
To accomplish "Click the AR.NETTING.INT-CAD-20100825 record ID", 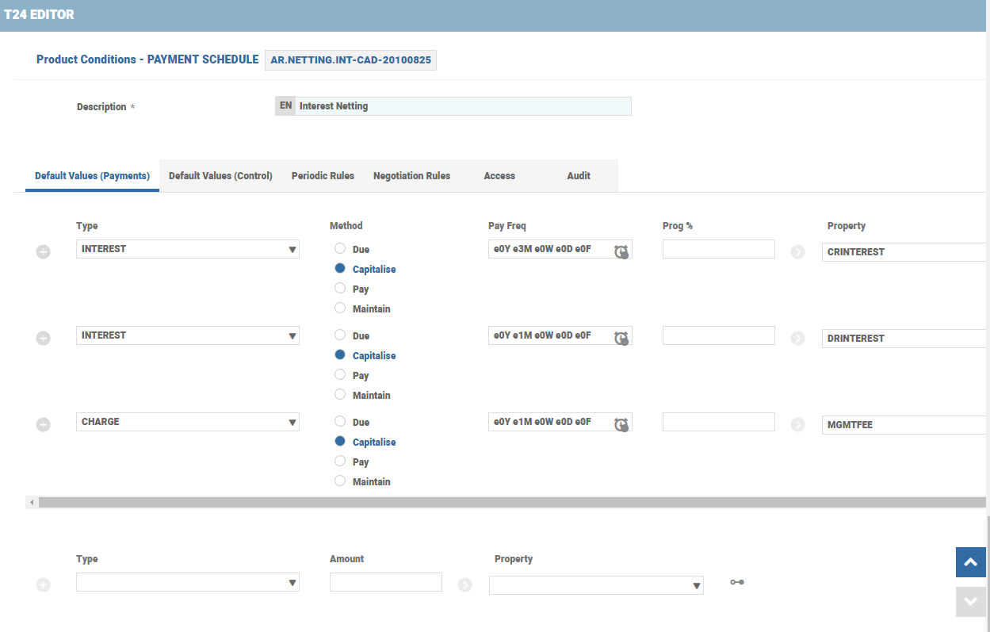I will pos(350,60).
